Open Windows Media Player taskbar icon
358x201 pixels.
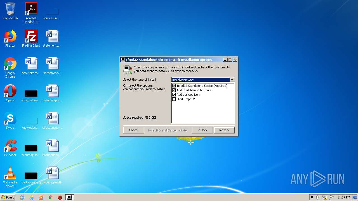coord(41,197)
